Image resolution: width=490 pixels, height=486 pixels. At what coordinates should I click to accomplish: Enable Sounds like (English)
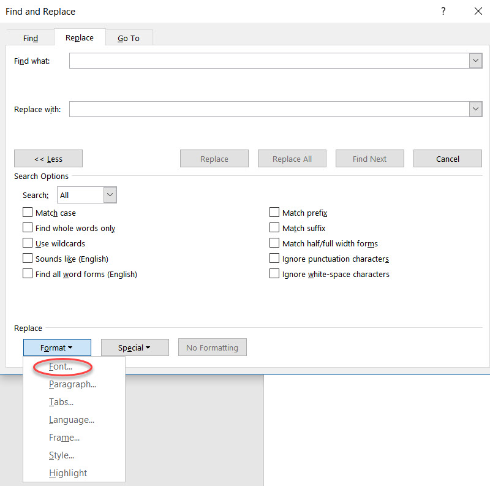28,258
